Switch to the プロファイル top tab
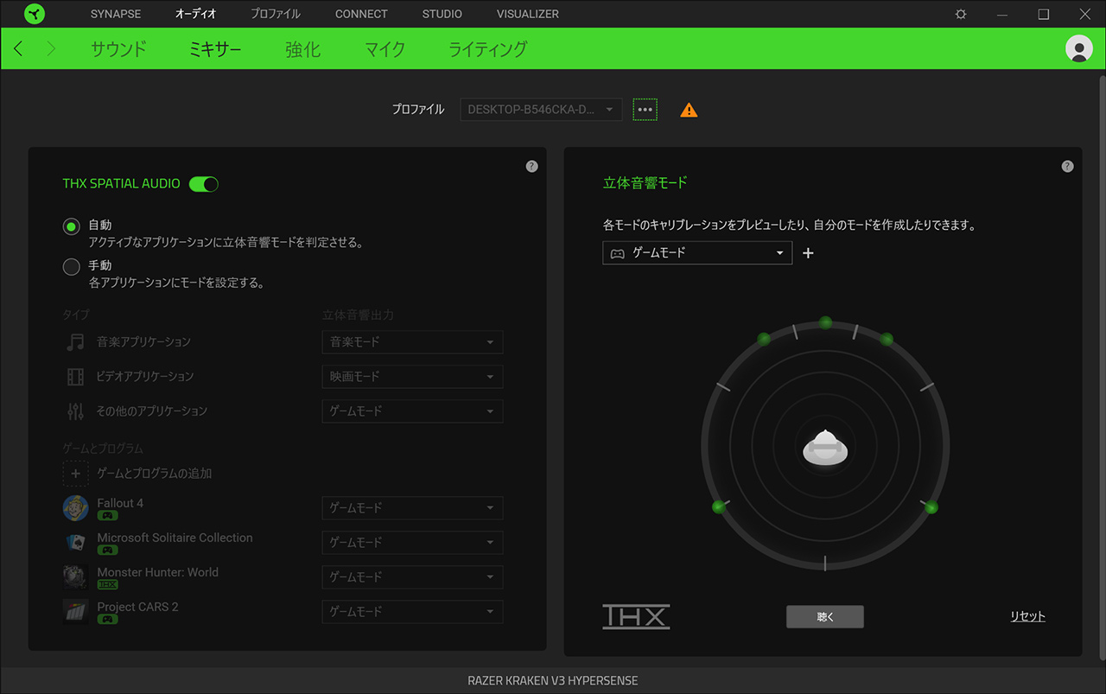The width and height of the screenshot is (1106, 694). click(x=276, y=14)
